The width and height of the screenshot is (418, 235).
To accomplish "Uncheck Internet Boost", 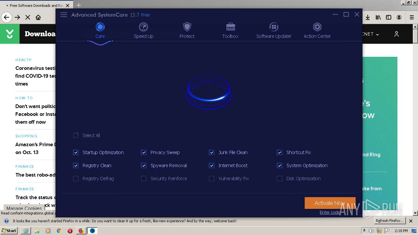I will (212, 165).
